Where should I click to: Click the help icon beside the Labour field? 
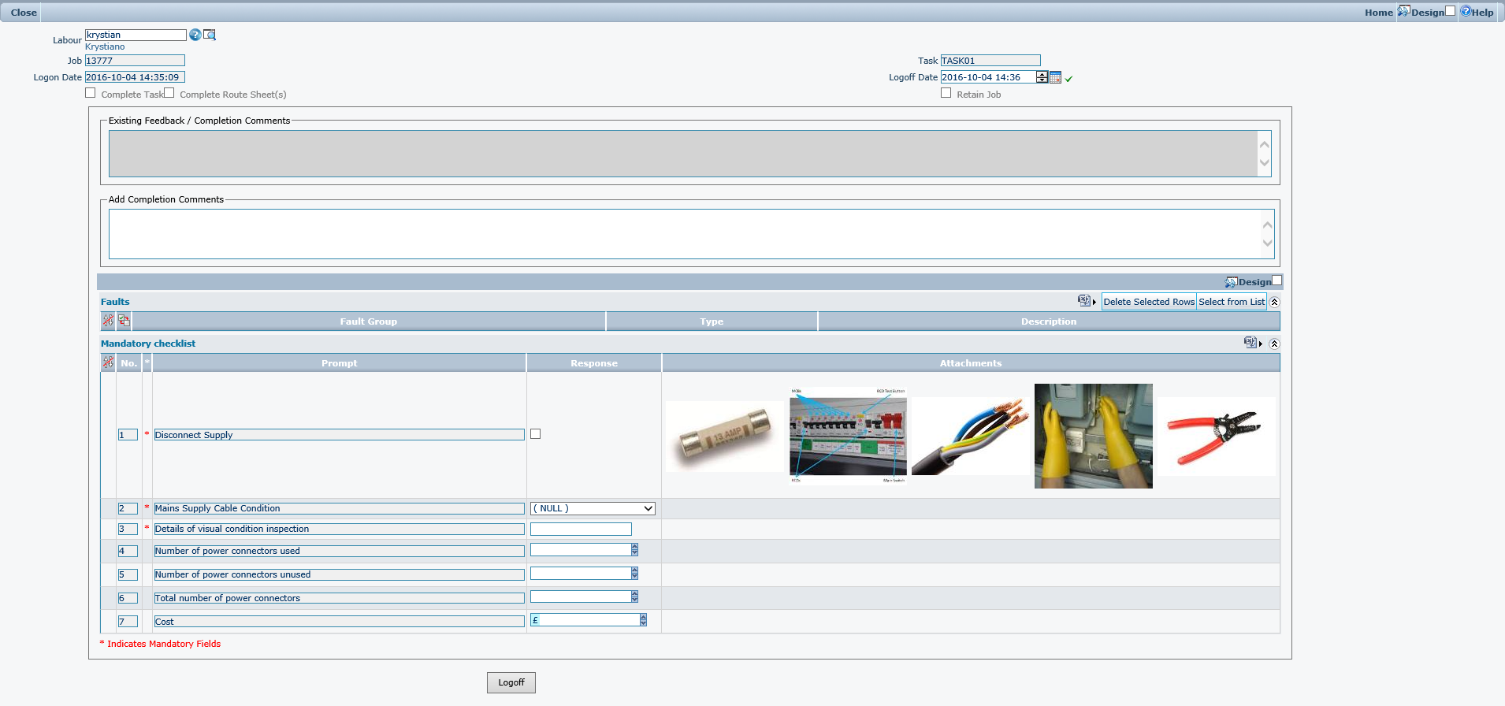195,35
